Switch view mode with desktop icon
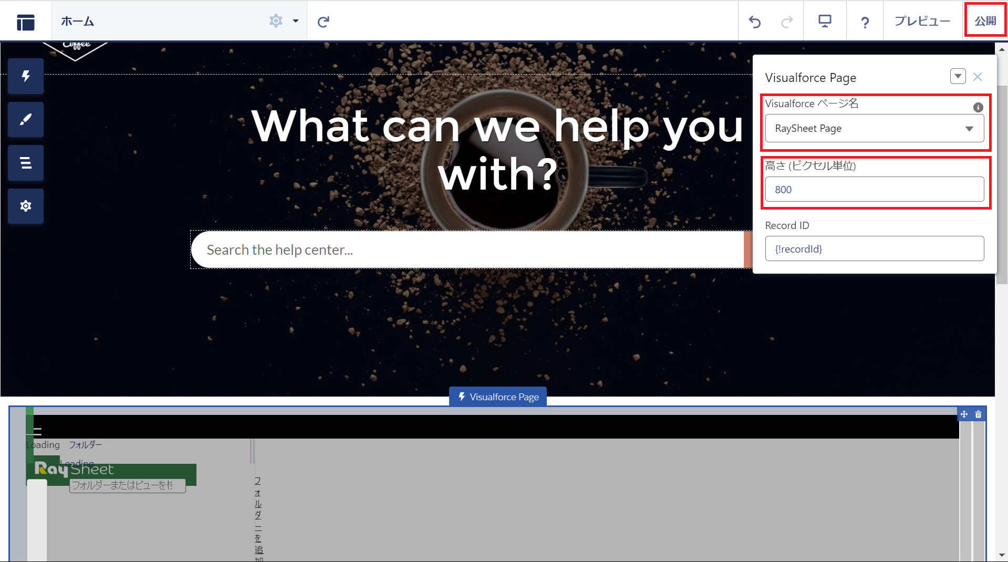 click(x=825, y=21)
